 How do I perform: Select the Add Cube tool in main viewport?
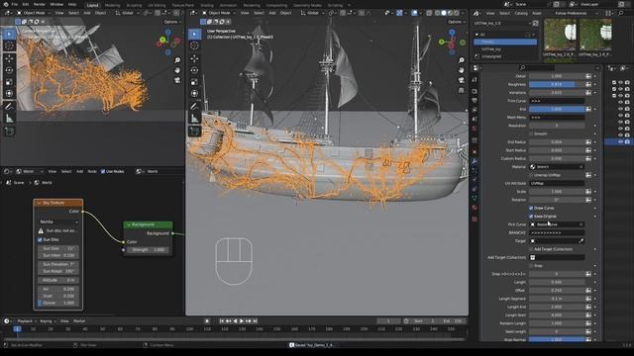point(194,132)
